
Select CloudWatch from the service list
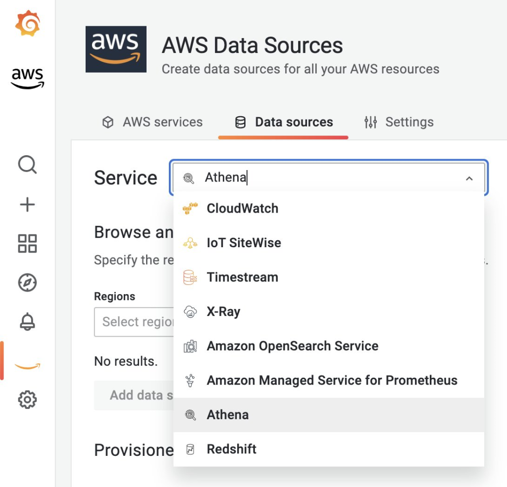pyautogui.click(x=242, y=209)
